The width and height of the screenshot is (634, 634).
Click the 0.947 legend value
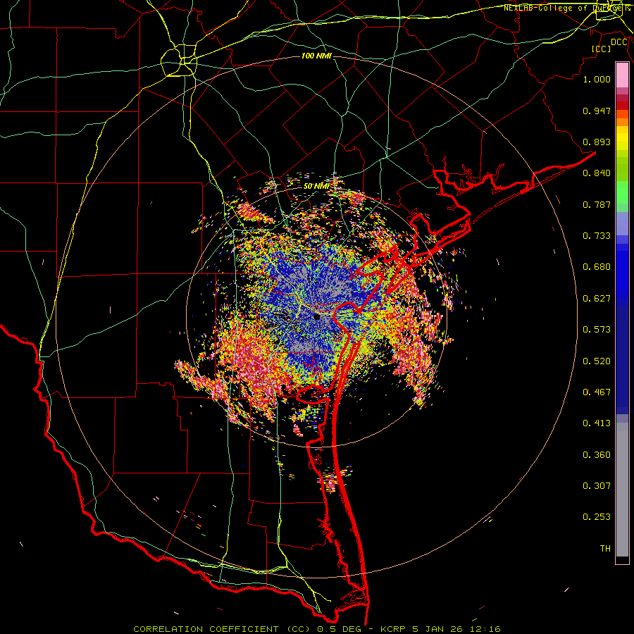(x=597, y=111)
